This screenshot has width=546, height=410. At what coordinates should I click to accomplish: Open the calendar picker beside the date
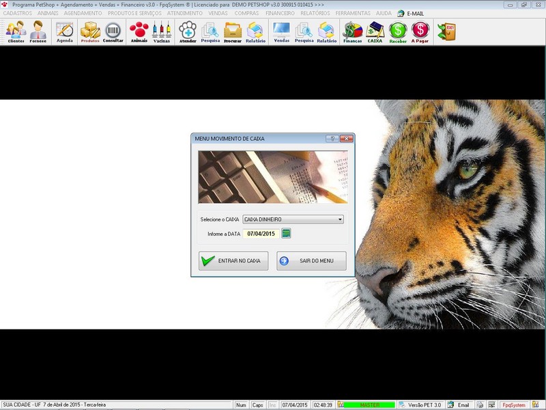[x=286, y=234]
